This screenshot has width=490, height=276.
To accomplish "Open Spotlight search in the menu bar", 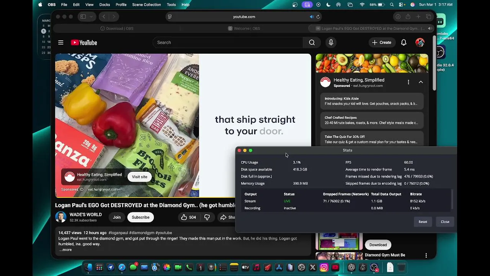I will 392,5.
